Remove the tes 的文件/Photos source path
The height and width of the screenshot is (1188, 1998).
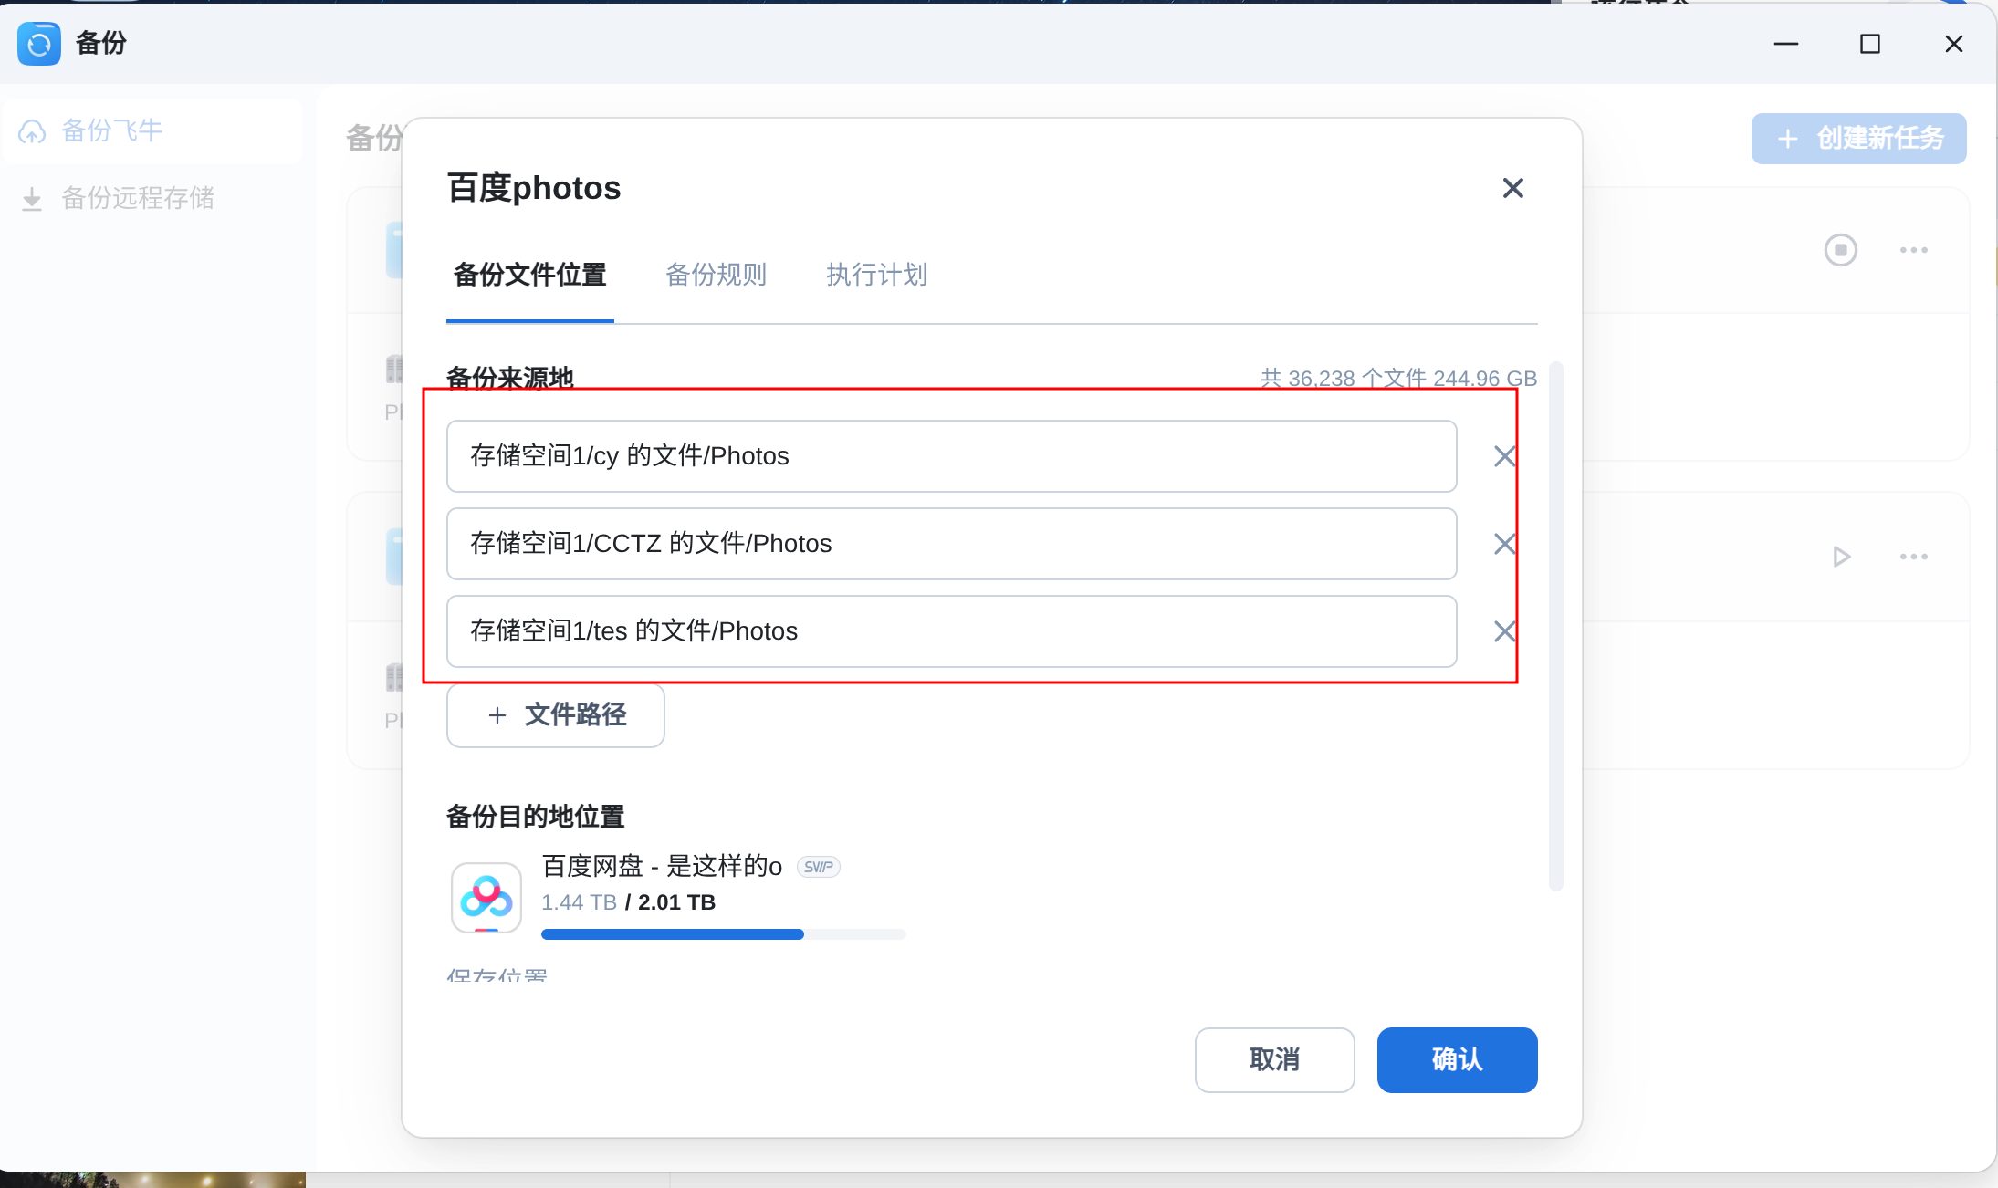click(x=1504, y=631)
